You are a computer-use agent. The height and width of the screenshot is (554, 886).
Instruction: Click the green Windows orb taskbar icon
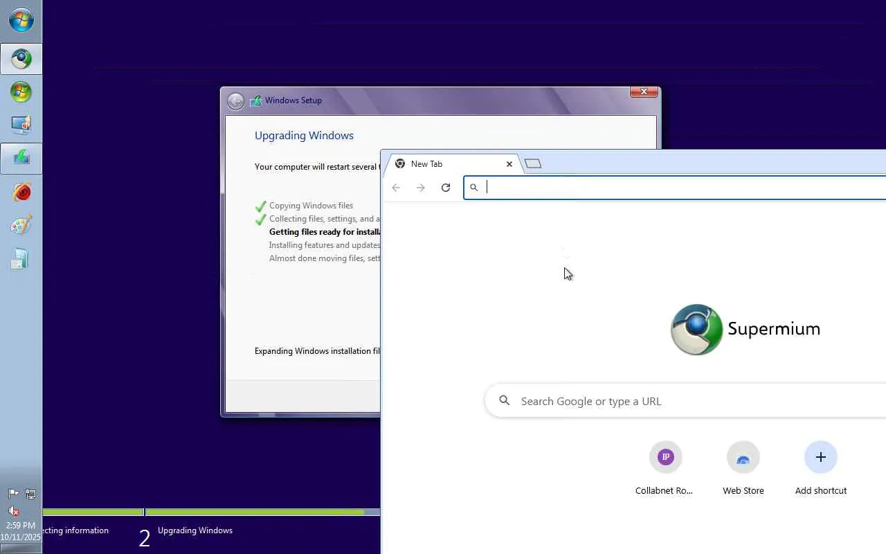tap(21, 92)
